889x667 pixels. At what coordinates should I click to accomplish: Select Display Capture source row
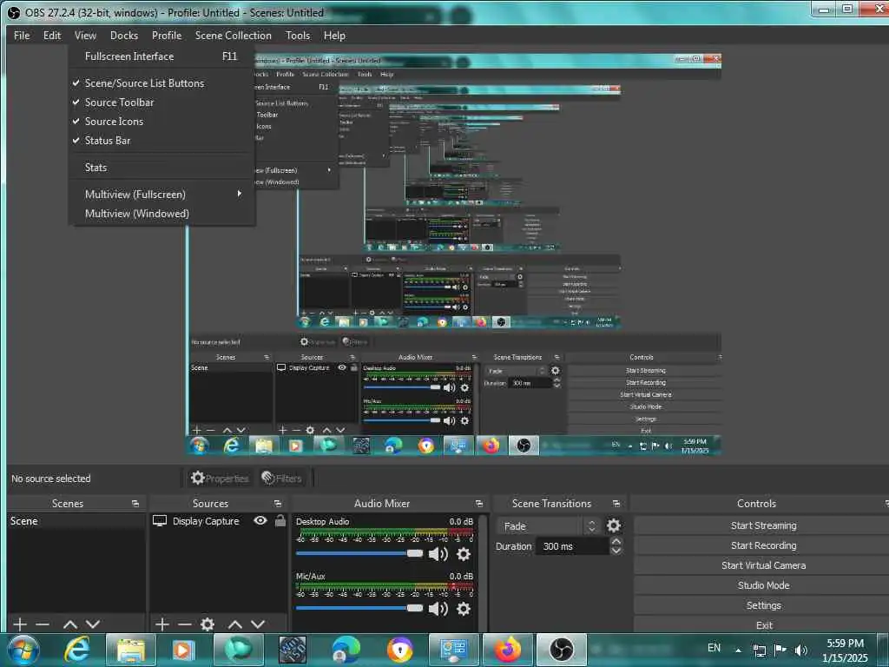219,521
